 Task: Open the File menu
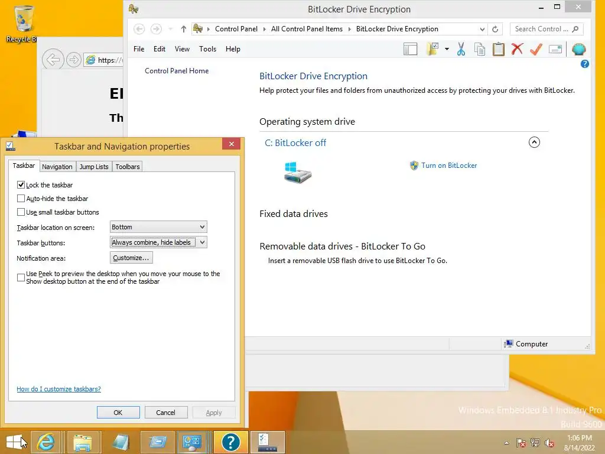(139, 49)
